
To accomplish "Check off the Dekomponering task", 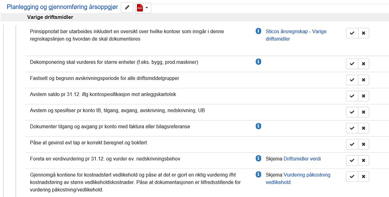I will tap(352, 64).
